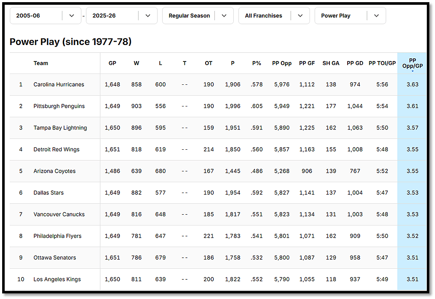
Task: Sort by the PP Opp/GP column header
Action: click(412, 64)
